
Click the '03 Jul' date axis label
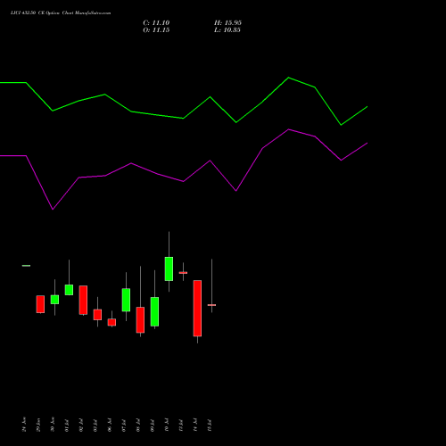(95, 425)
